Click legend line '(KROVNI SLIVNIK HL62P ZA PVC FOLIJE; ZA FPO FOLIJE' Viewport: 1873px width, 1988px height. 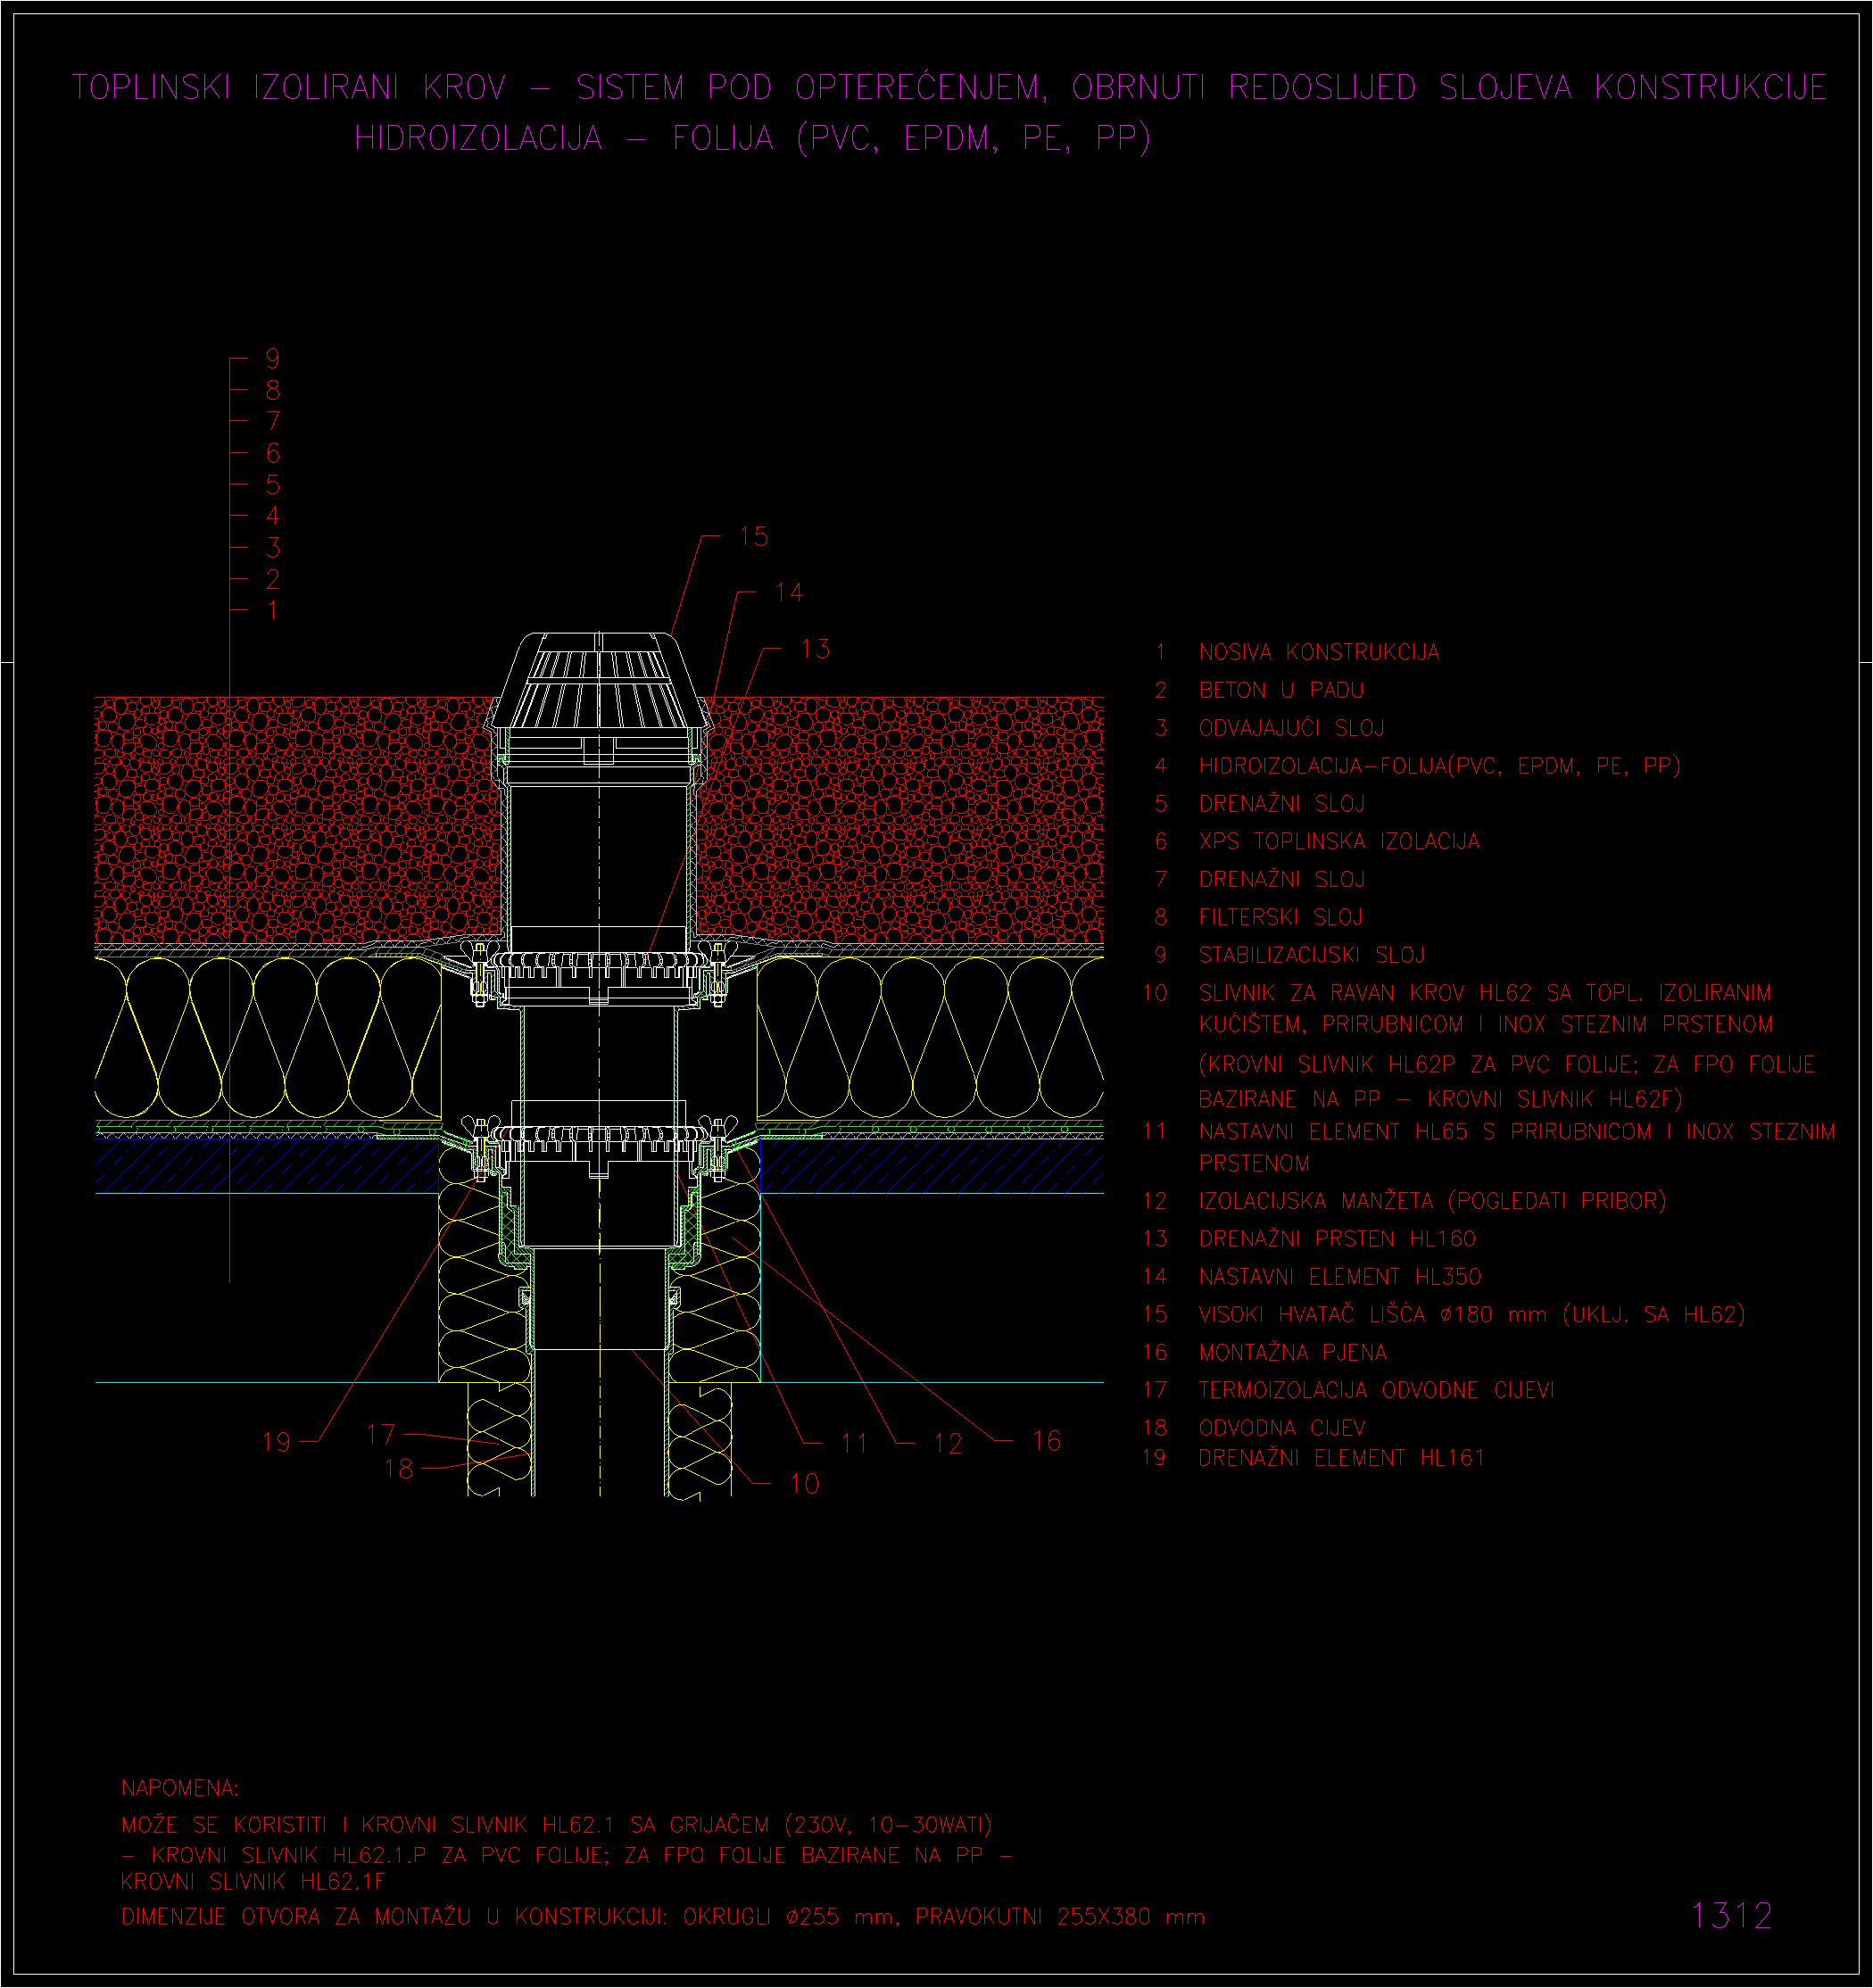coord(1507,1065)
